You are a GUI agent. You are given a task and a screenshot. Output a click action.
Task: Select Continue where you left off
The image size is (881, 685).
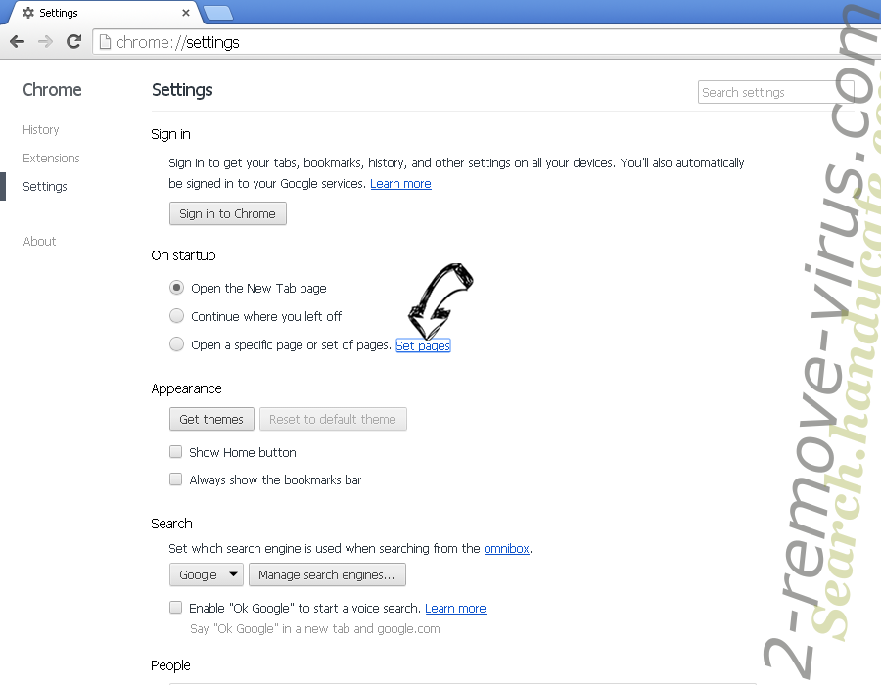[x=176, y=315]
